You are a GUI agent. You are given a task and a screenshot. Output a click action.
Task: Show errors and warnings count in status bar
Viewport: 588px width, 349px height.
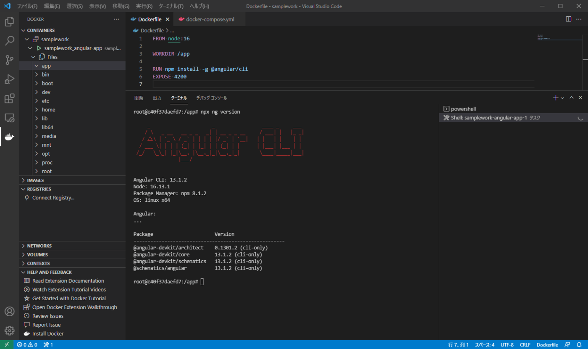coord(27,345)
